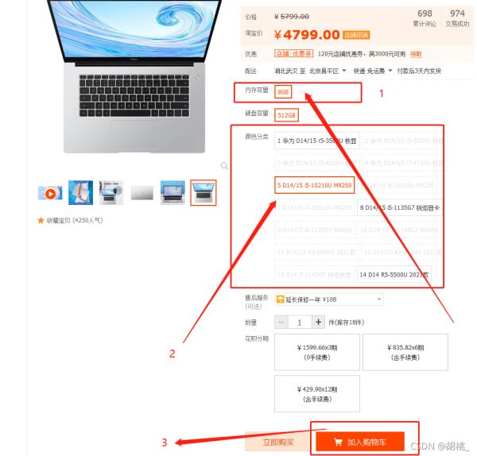The width and height of the screenshot is (477, 456).
Task: Choose option 5 D14/15 i5-10210U MX250
Action: (x=315, y=185)
